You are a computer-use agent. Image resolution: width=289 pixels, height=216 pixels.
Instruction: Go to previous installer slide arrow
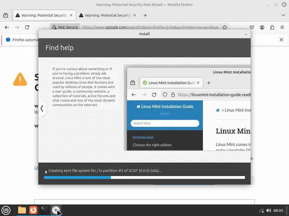point(42,108)
